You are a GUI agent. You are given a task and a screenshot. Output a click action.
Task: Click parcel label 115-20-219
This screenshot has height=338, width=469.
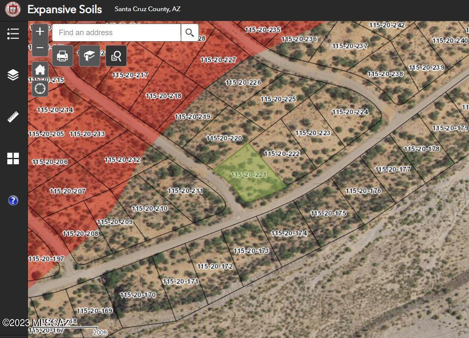192,117
